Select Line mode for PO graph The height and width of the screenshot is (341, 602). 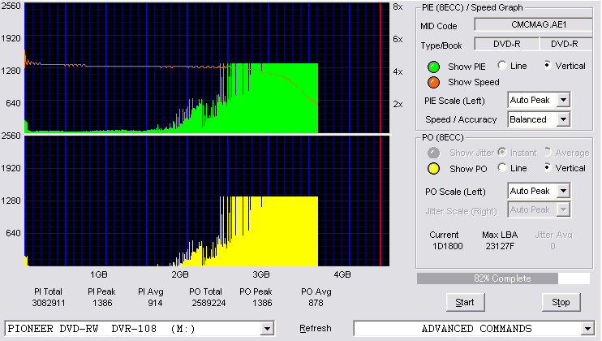click(x=502, y=167)
